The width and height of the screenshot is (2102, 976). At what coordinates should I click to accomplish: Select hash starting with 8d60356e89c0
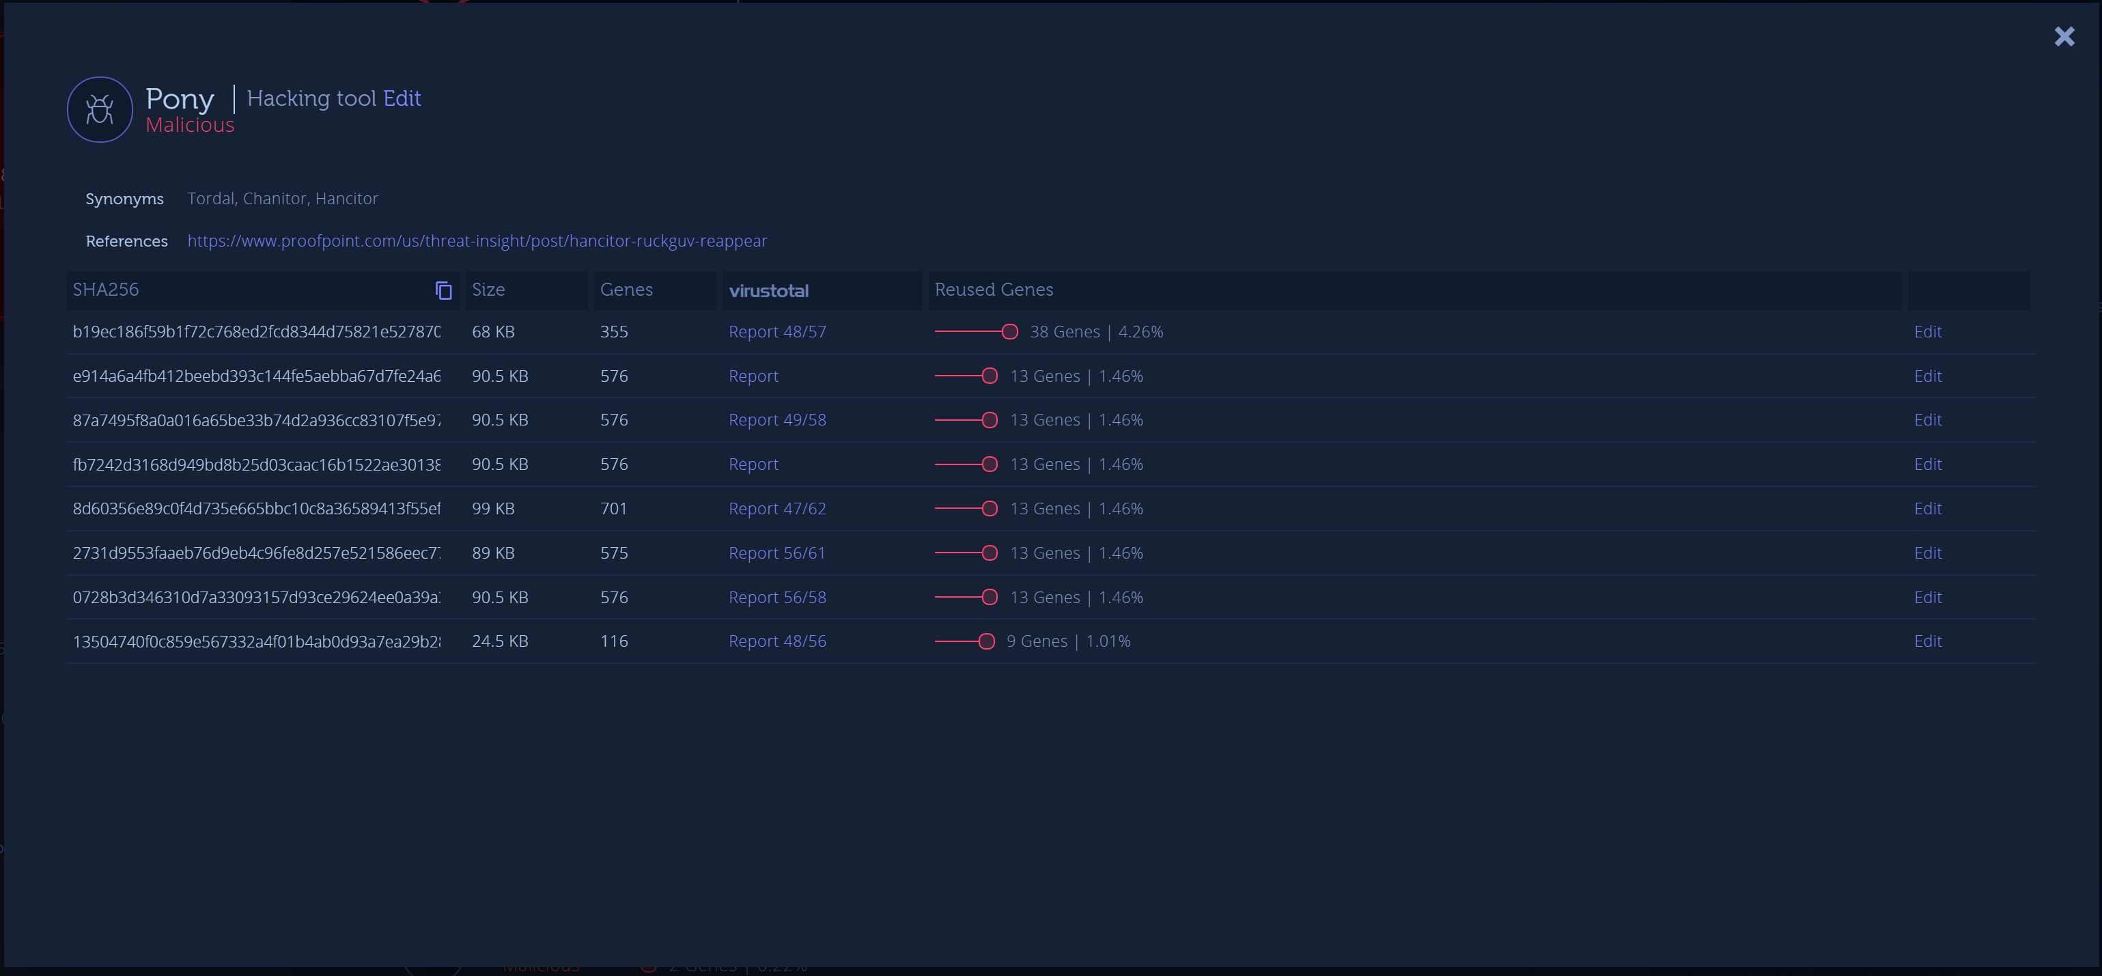256,508
